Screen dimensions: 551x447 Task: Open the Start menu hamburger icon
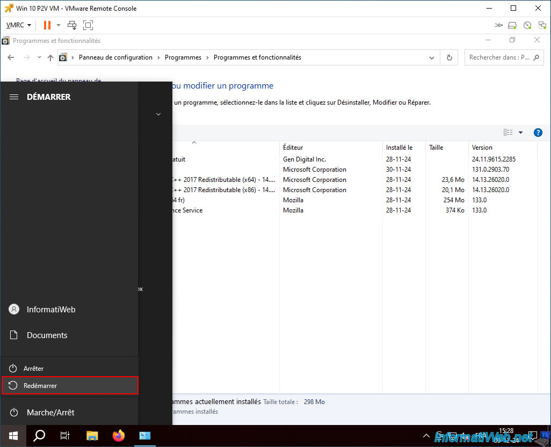pos(14,97)
